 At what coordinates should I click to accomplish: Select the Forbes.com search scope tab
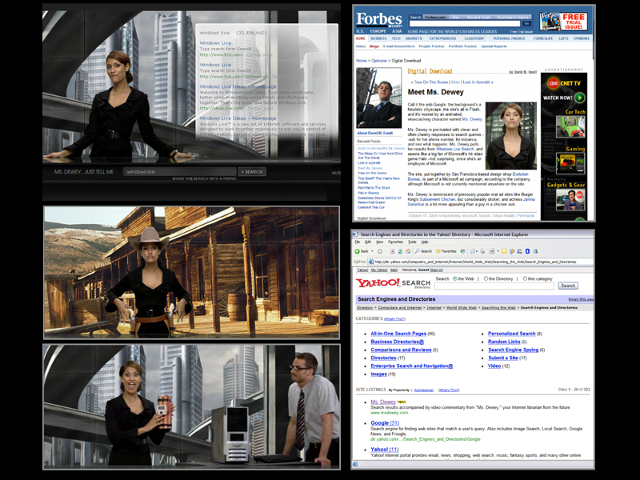435,17
